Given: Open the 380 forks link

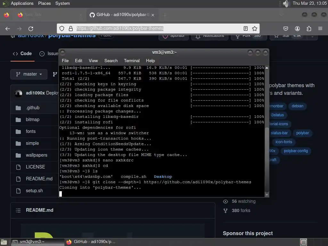Looking at the screenshot, I should coord(241,211).
